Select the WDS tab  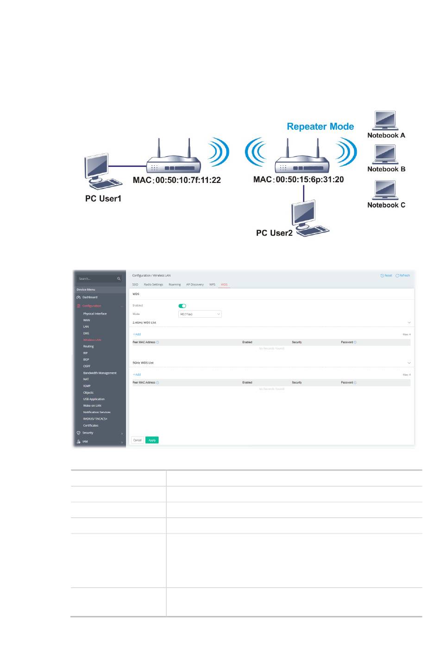tap(224, 284)
